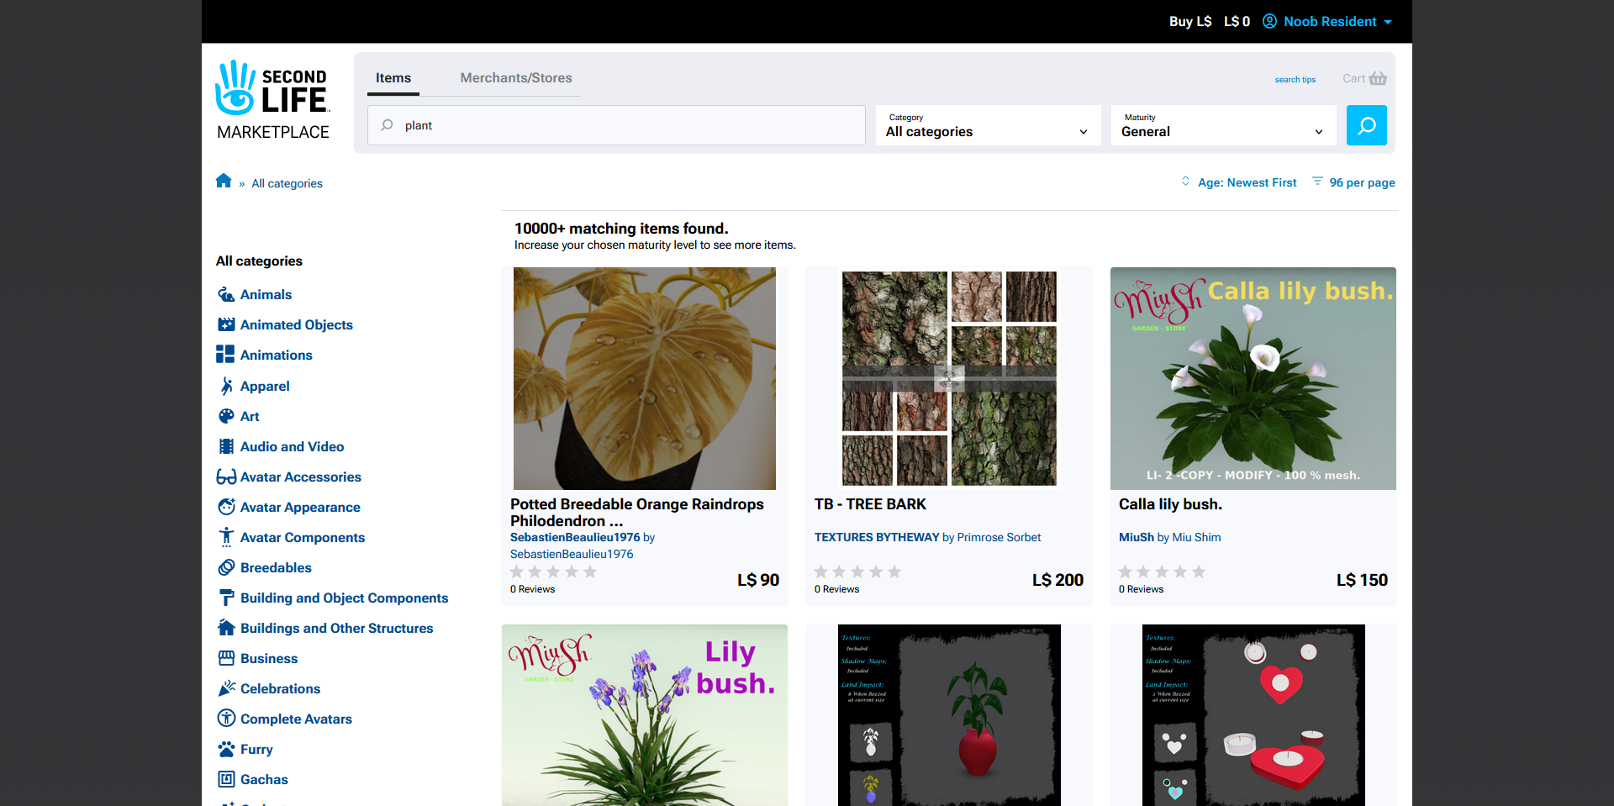Click the Art palette icon
1614x806 pixels.
click(226, 416)
